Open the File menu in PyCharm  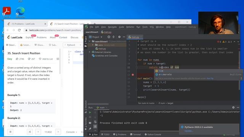[x=91, y=27]
